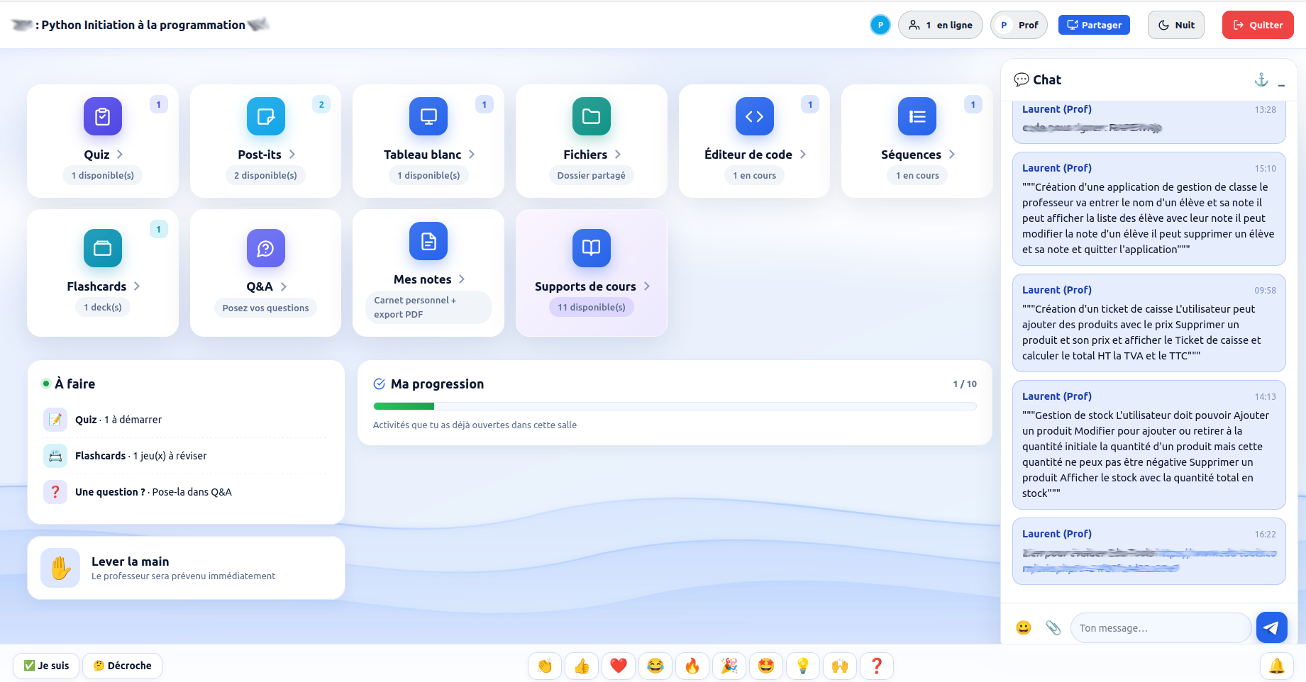Open the Flashcards deck icon

[x=103, y=248]
